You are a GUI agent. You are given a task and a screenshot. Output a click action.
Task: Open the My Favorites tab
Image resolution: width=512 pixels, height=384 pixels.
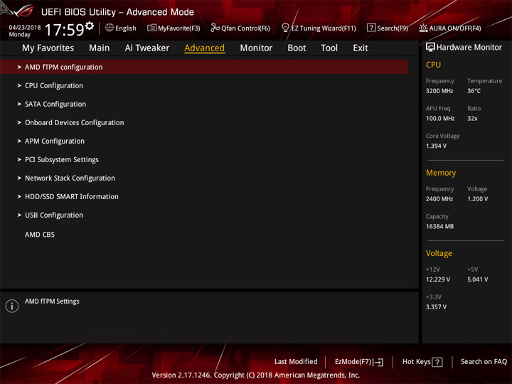[48, 48]
